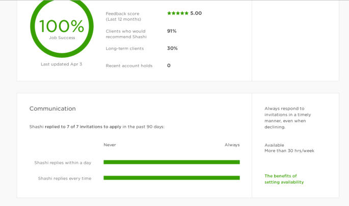The width and height of the screenshot is (349, 206).
Task: Click 'Clients who would recommend Shashi' label
Action: point(126,34)
